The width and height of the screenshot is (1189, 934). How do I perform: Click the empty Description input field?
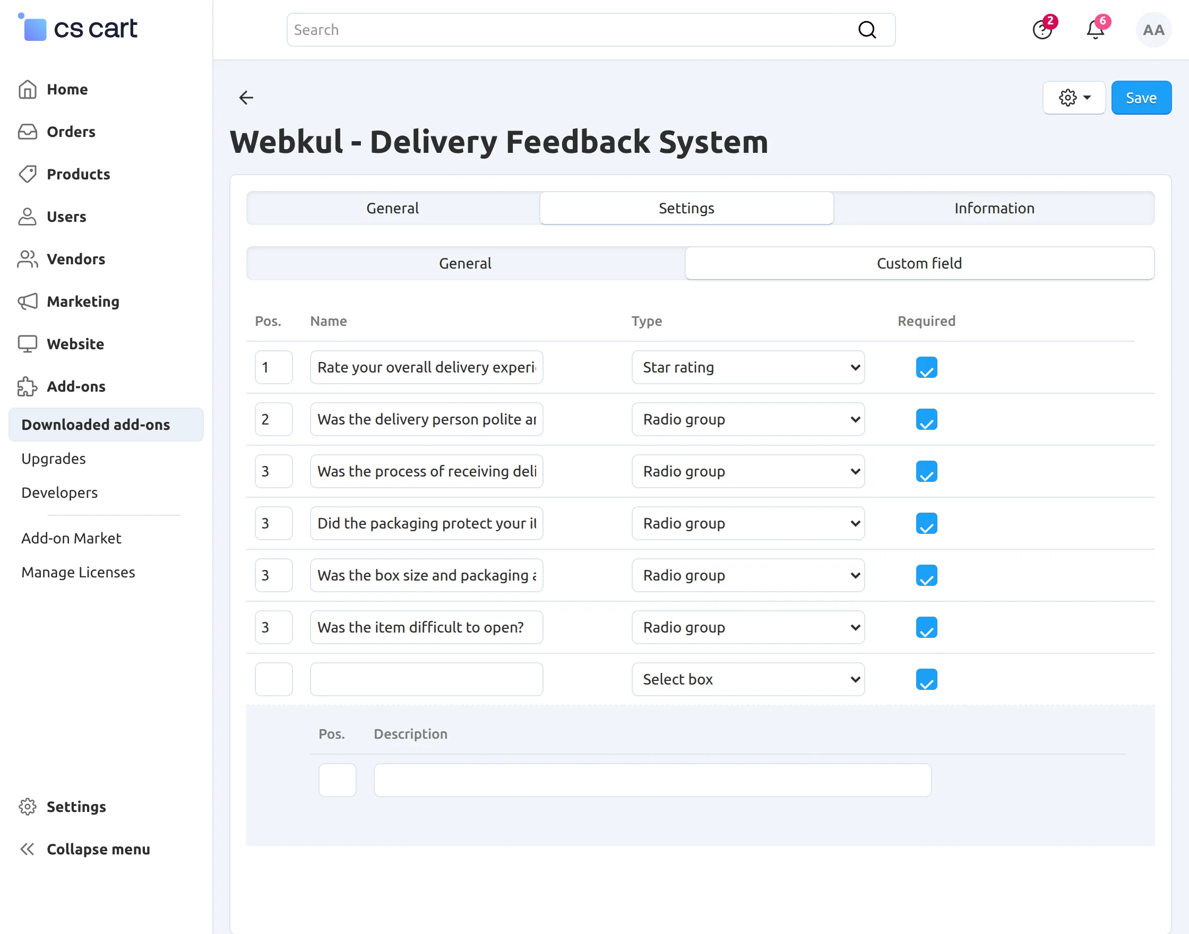point(652,780)
